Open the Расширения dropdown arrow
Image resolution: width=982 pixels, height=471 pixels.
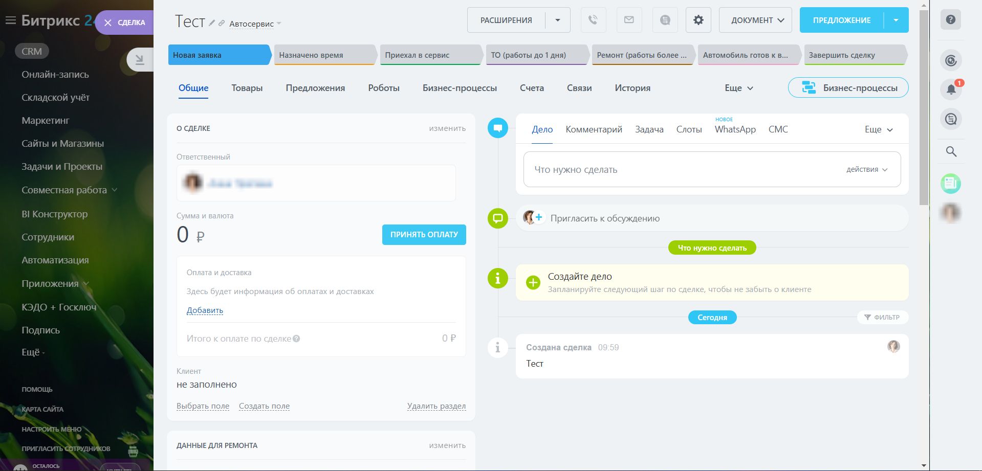[x=558, y=20]
